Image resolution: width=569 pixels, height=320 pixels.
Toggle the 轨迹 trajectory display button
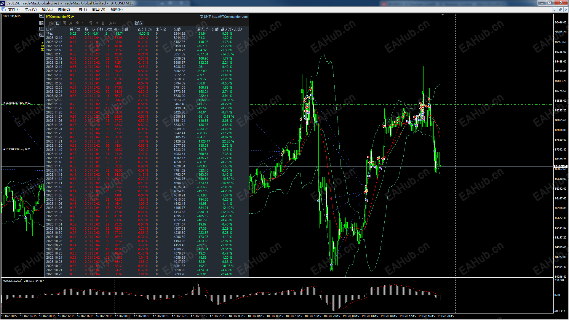[139, 23]
